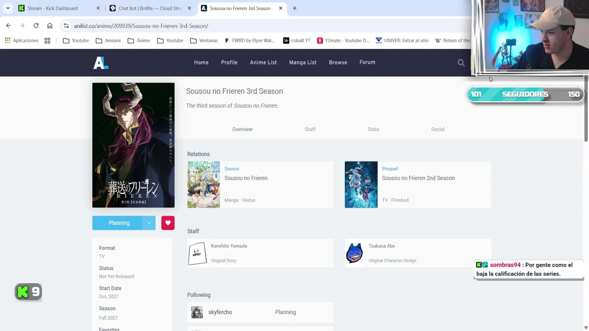Select the Social tab
Viewport: 589px width, 331px height.
tap(438, 129)
